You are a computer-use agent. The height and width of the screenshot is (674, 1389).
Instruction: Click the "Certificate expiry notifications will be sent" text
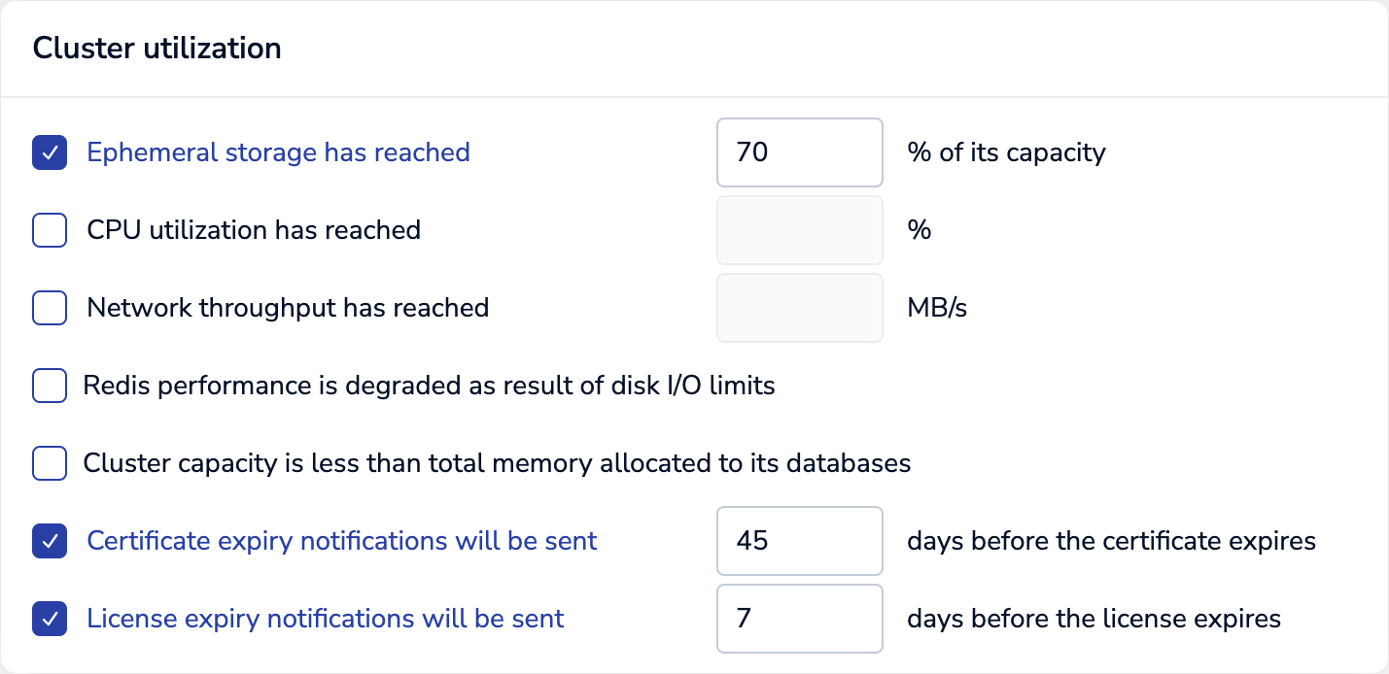pos(342,541)
